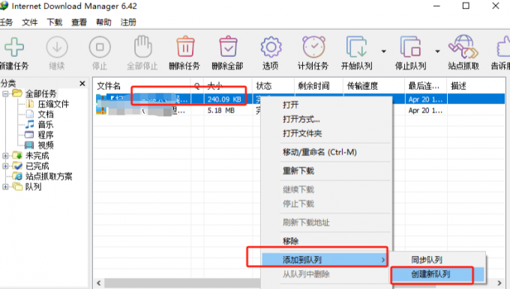Open Options (选项) gear icon

tap(271, 47)
